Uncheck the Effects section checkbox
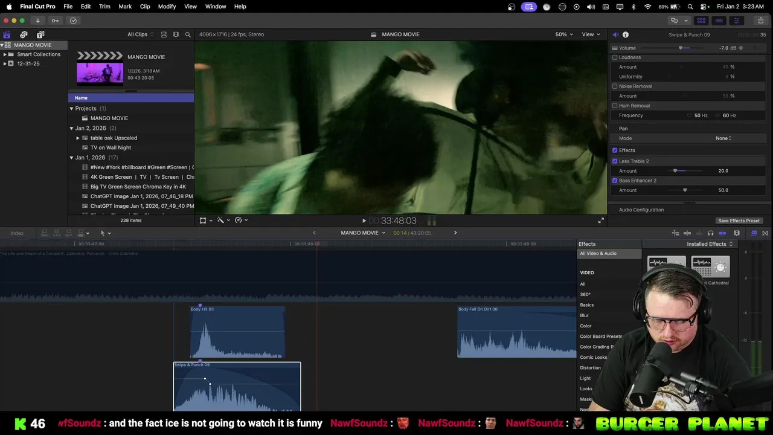 click(615, 150)
